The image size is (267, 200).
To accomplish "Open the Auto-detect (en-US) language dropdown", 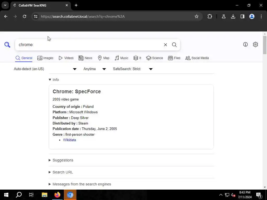I will click(x=45, y=69).
